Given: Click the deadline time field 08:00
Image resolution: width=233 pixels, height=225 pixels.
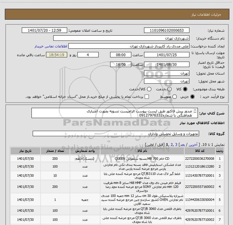Looking at the screenshot, I should tap(121, 55).
